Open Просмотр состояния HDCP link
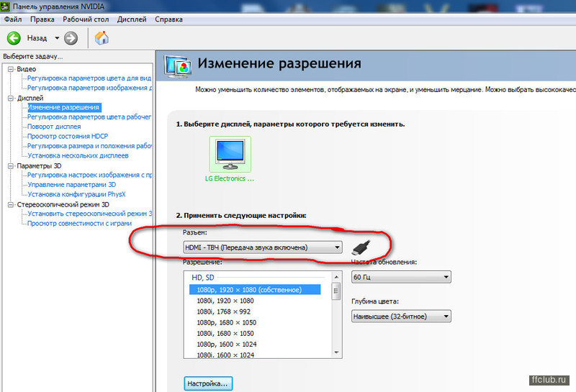 [68, 136]
